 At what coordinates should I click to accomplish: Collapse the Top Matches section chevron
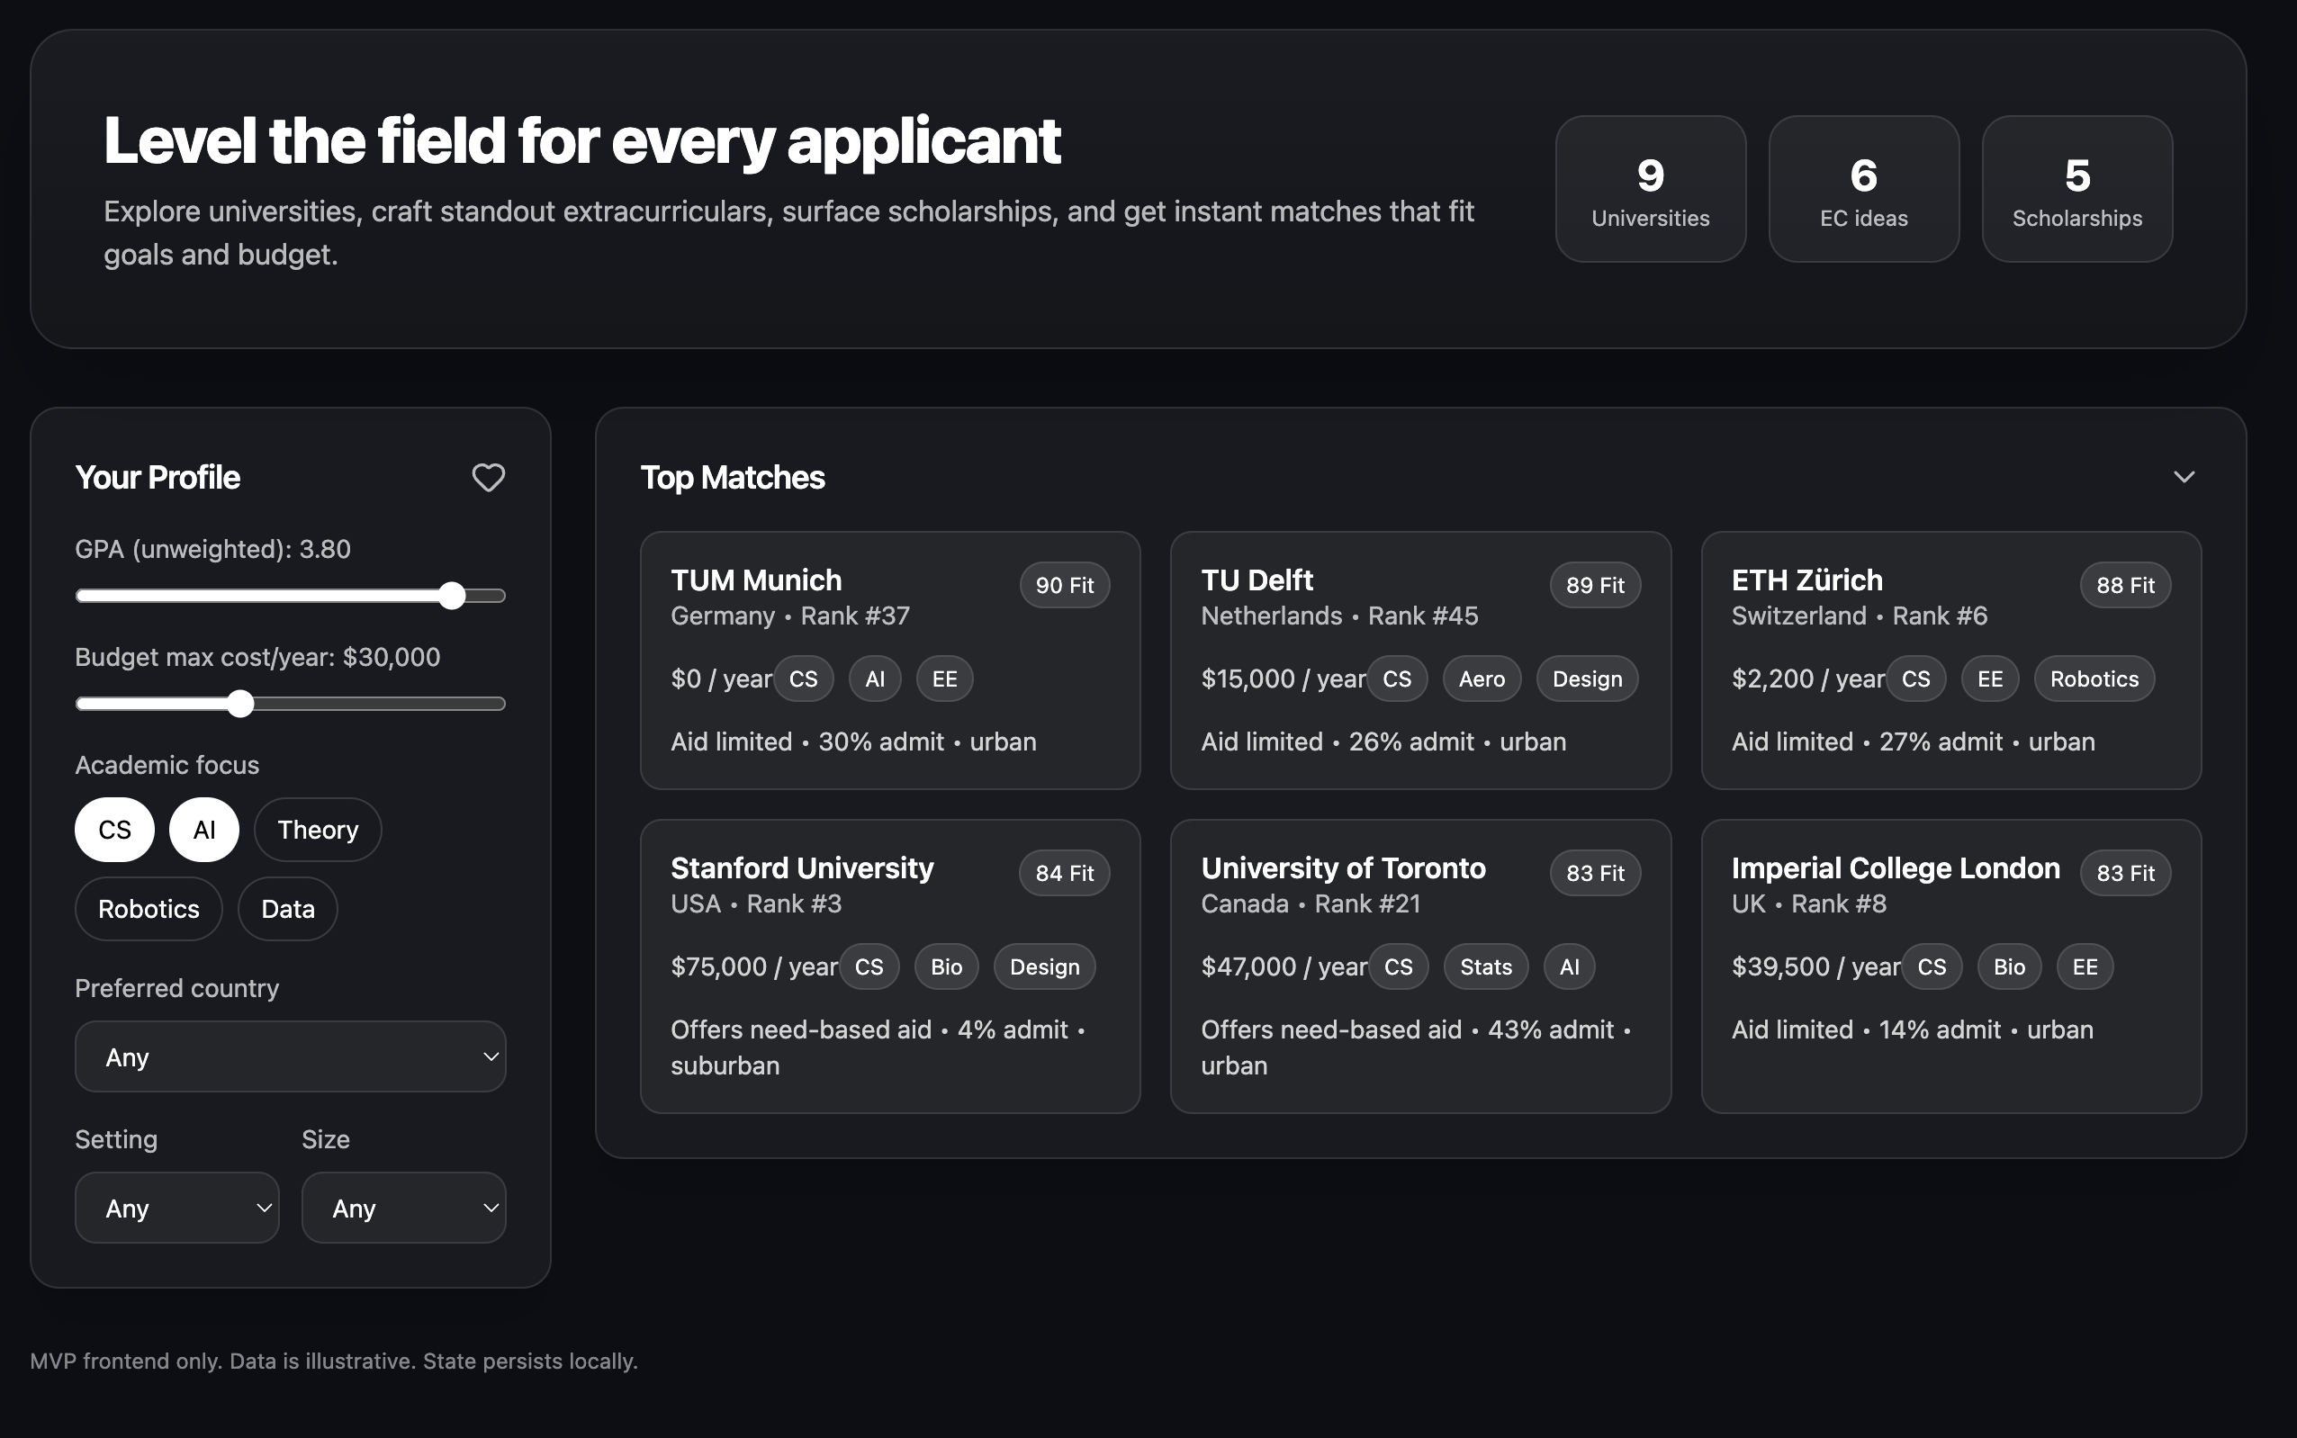pyautogui.click(x=2184, y=478)
